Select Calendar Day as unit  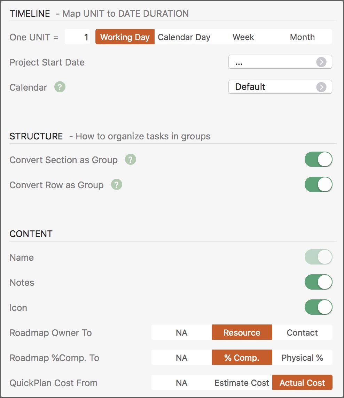pyautogui.click(x=184, y=37)
